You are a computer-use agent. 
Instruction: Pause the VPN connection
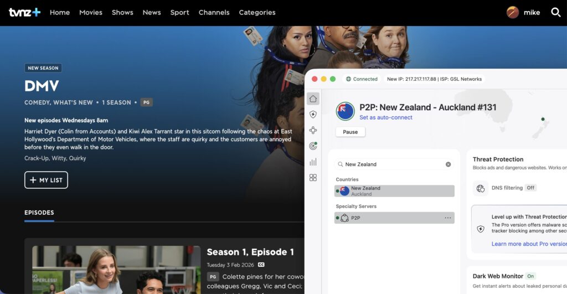[x=350, y=132]
